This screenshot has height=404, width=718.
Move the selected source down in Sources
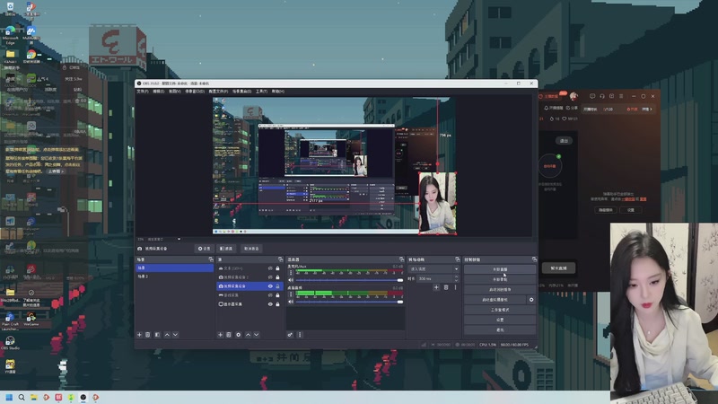[257, 335]
